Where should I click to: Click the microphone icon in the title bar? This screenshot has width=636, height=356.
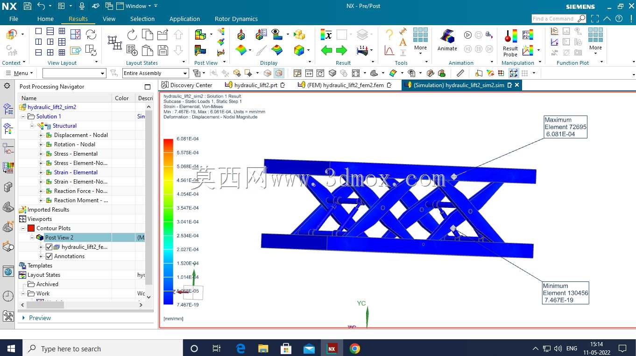pos(82,6)
